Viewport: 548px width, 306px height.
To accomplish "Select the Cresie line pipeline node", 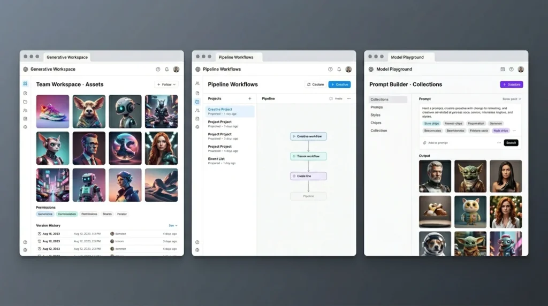I will (x=308, y=176).
